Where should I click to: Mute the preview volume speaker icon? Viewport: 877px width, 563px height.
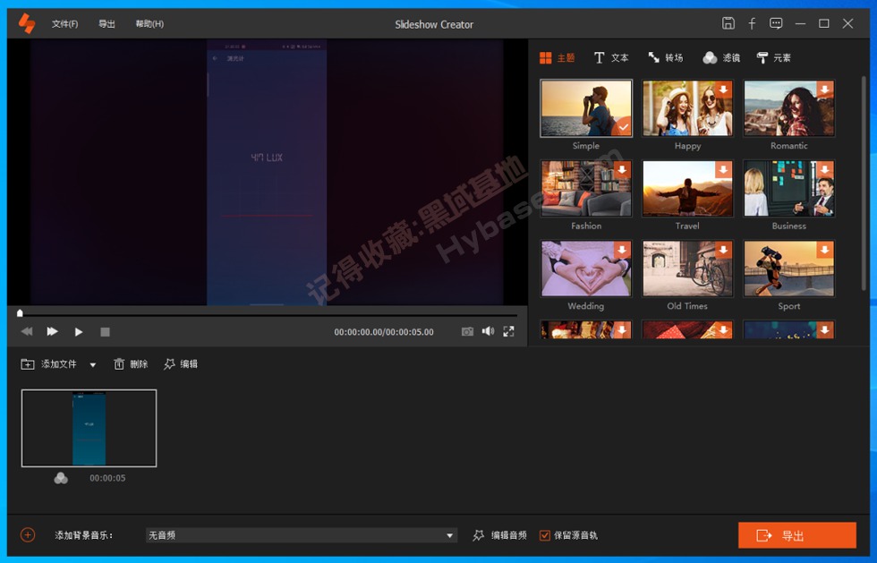click(x=489, y=331)
